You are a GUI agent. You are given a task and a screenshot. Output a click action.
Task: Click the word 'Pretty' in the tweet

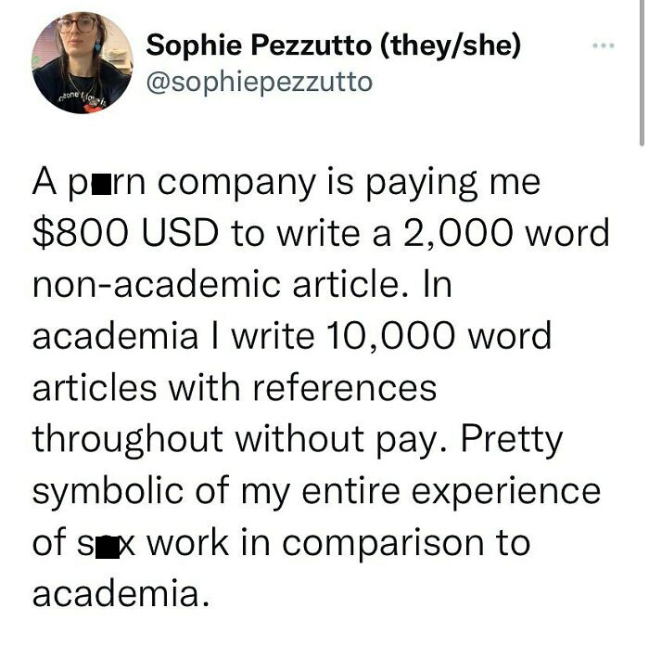point(512,440)
